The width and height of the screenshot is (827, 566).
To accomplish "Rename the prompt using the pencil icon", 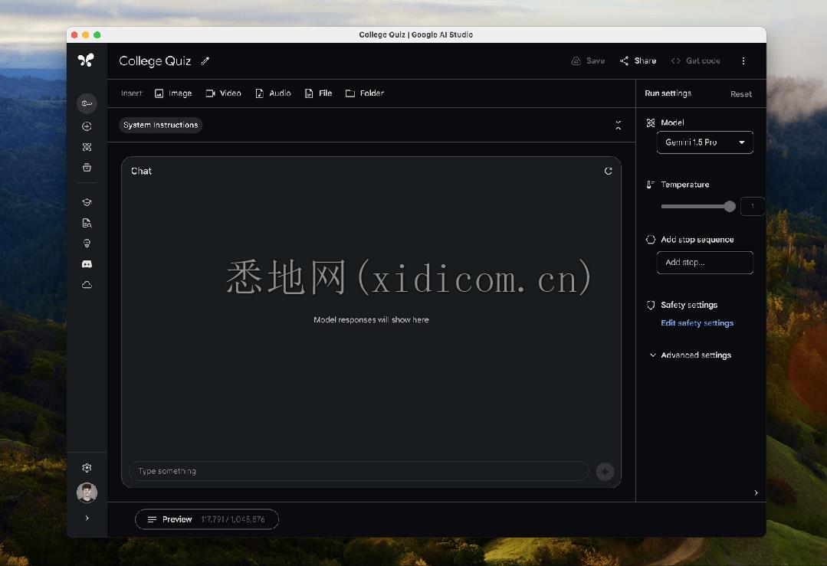I will 205,61.
